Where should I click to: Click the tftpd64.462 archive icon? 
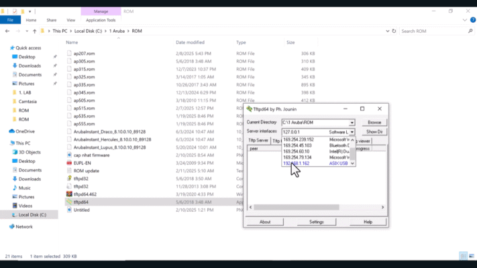(69, 194)
